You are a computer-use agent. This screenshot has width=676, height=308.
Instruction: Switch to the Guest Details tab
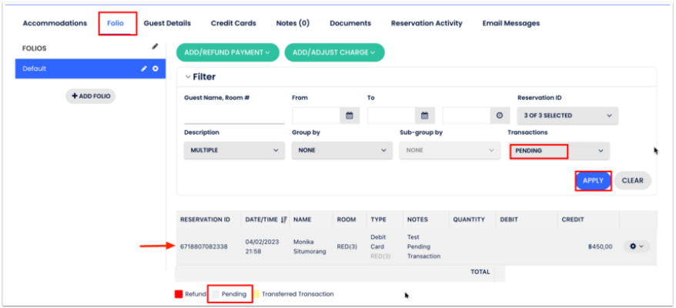pyautogui.click(x=167, y=23)
